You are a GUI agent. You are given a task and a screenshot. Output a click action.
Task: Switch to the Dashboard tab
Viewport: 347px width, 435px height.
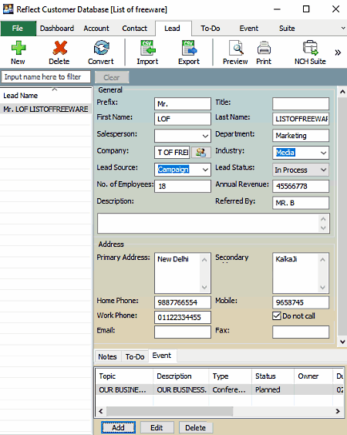click(57, 29)
